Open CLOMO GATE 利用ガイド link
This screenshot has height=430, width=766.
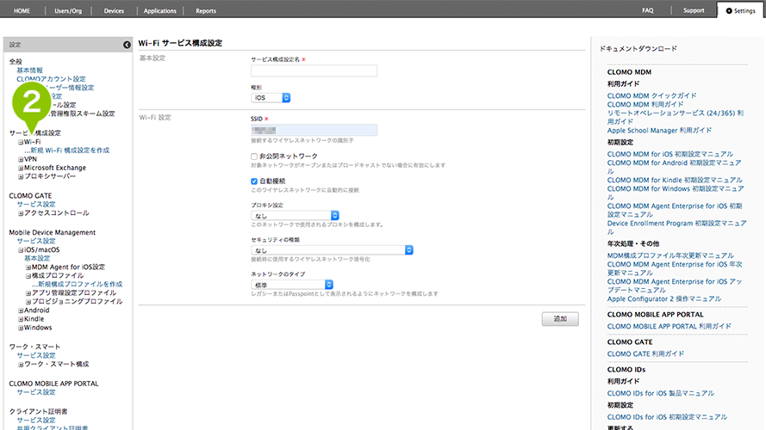tap(646, 354)
